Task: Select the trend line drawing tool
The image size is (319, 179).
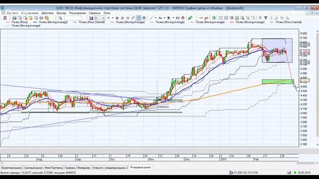Action: click(151, 18)
